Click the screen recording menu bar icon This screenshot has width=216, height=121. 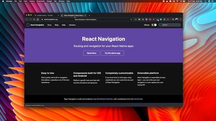163,1
